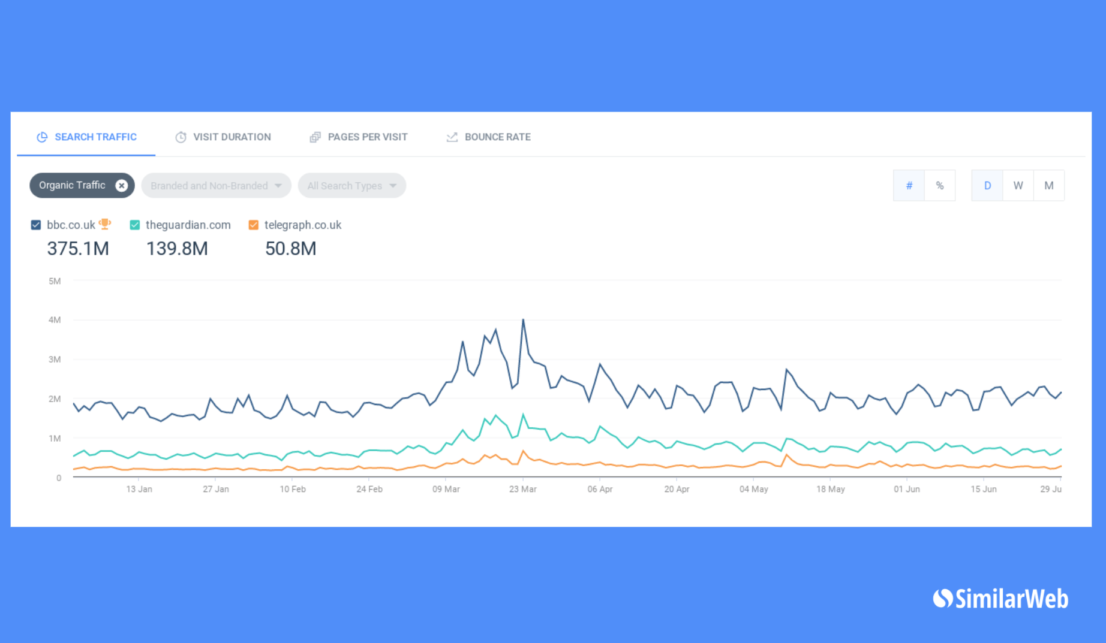Switch chart to percentage (%) view

pyautogui.click(x=940, y=186)
